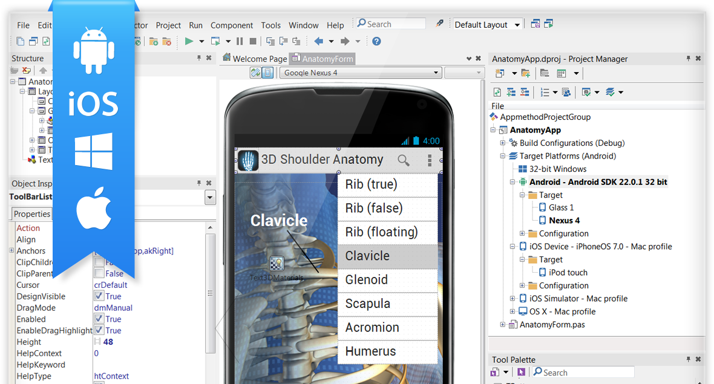Select the iPod touch target device
The image size is (714, 384).
(x=568, y=273)
